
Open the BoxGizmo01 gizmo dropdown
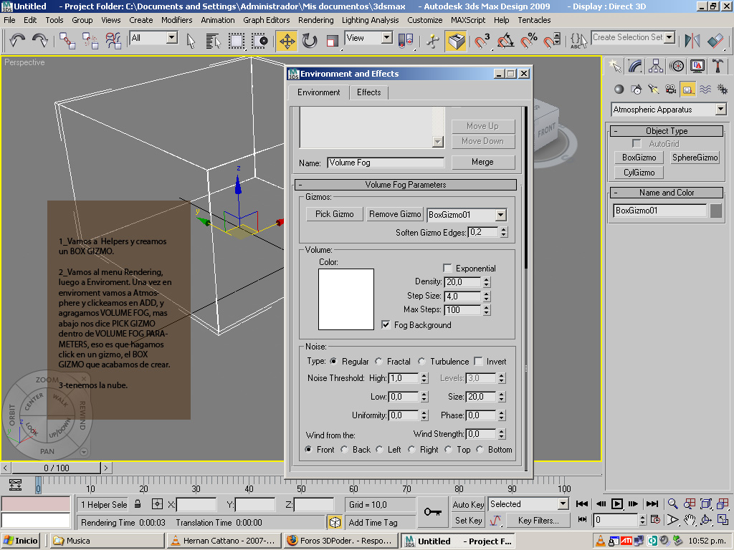(x=500, y=215)
